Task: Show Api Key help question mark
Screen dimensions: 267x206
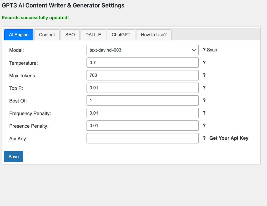Action: [x=204, y=138]
